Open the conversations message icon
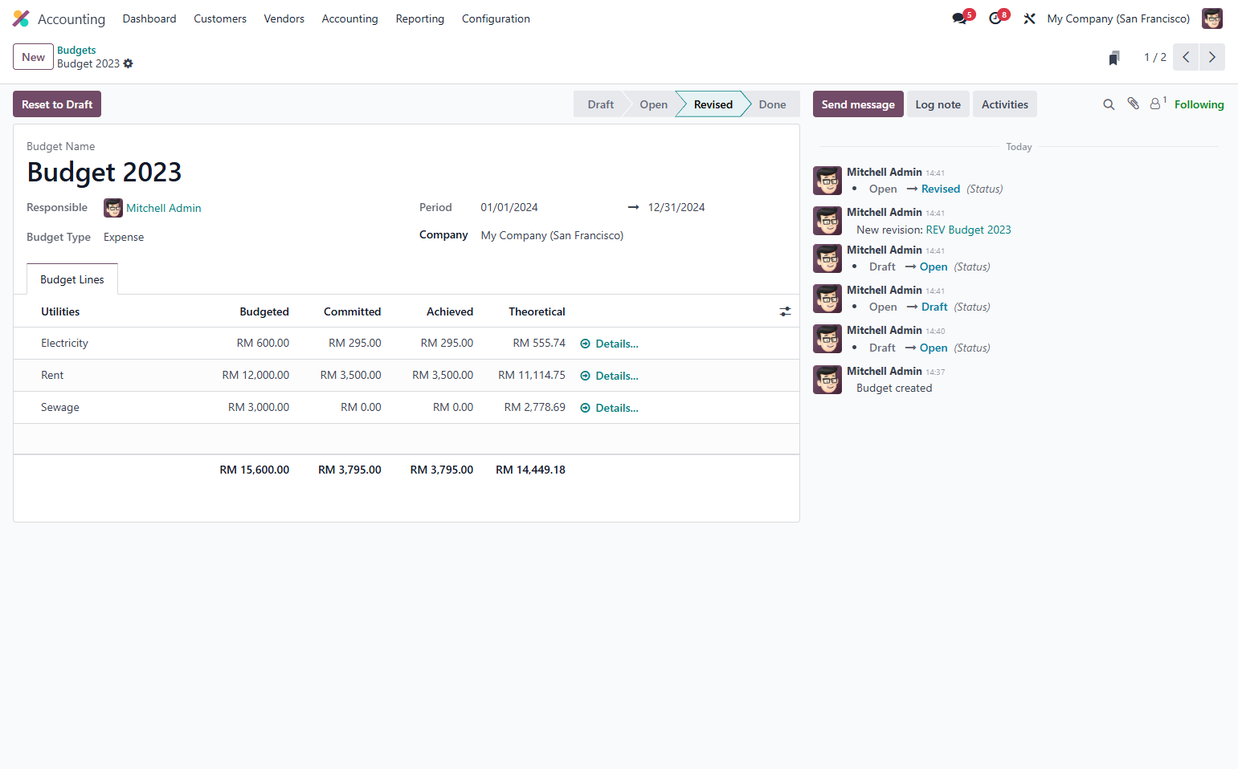This screenshot has width=1238, height=769. (961, 18)
